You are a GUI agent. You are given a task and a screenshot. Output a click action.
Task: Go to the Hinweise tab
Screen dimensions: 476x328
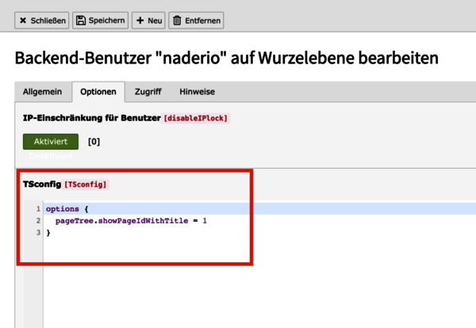[x=197, y=92]
